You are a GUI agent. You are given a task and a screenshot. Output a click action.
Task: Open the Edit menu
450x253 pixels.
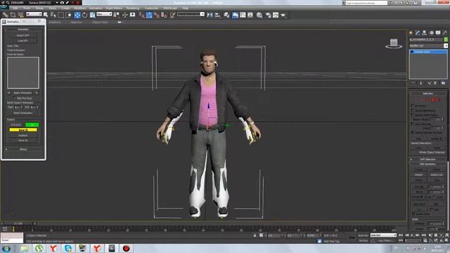click(x=15, y=8)
